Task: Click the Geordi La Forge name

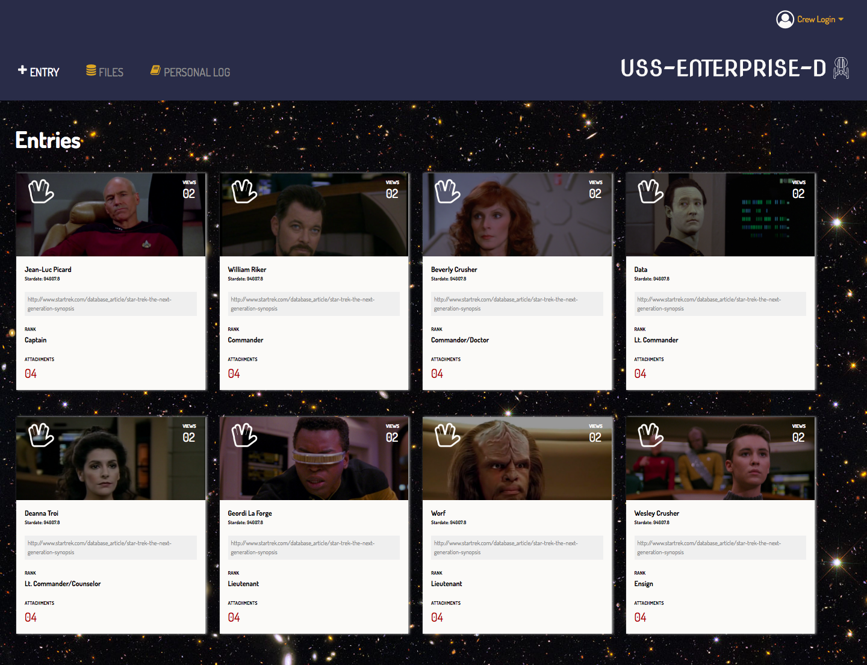Action: coord(250,513)
